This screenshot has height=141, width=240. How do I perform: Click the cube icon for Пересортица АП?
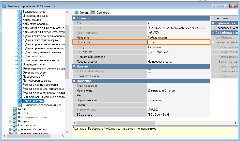[x=20, y=77]
